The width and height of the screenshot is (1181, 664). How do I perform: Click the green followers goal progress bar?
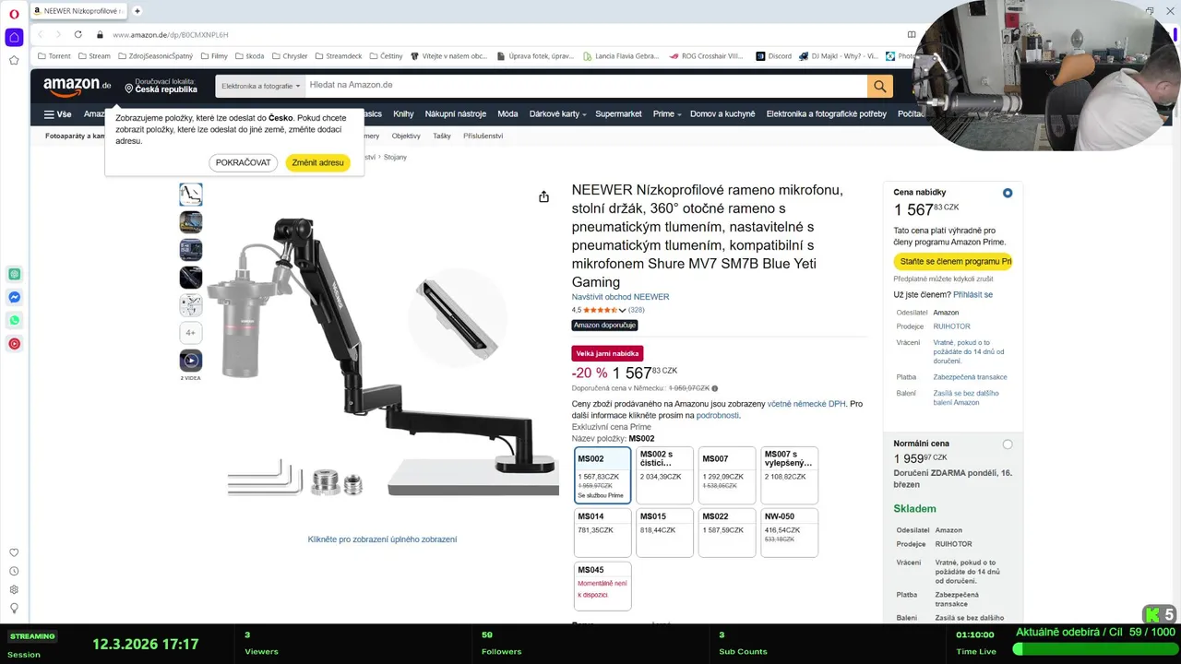point(1094,648)
